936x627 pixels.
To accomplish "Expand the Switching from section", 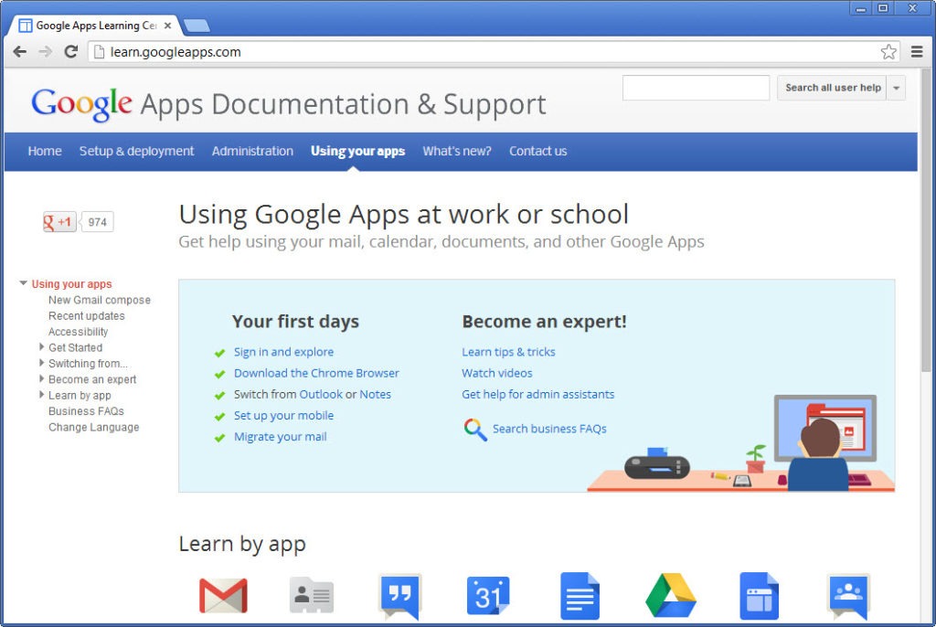I will [41, 363].
